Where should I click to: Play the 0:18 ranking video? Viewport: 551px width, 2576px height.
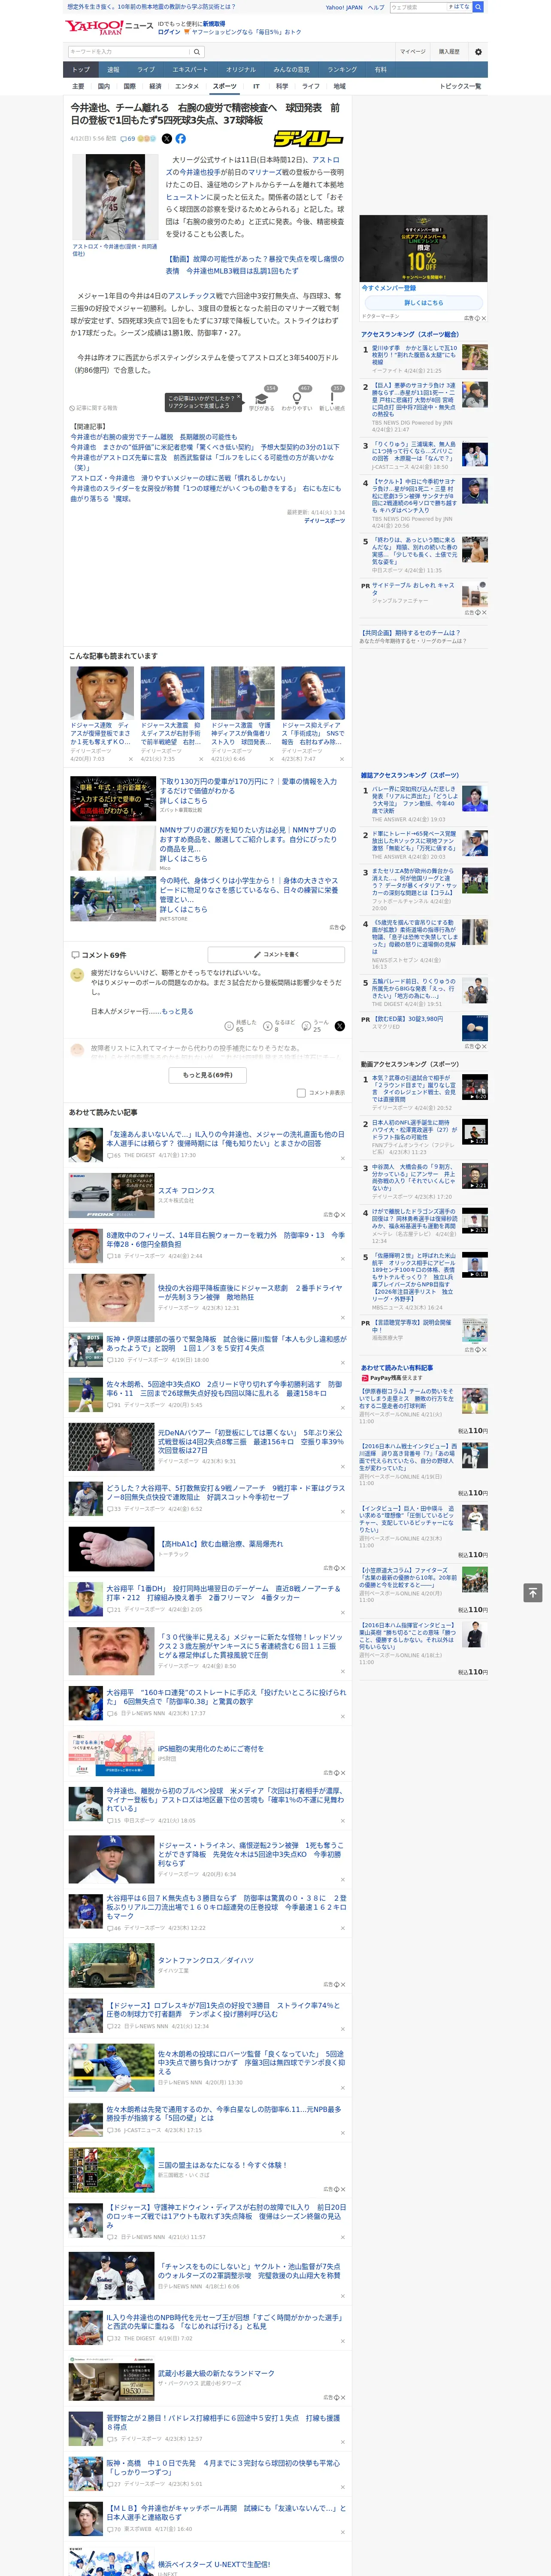tap(475, 1265)
